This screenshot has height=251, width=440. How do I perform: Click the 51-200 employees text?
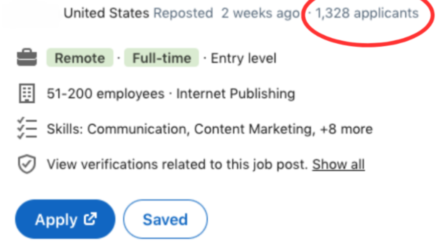pyautogui.click(x=105, y=94)
